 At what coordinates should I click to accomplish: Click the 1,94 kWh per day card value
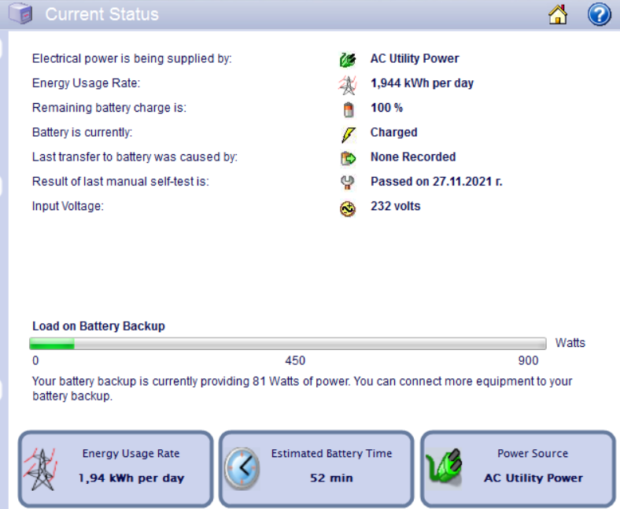pos(131,478)
